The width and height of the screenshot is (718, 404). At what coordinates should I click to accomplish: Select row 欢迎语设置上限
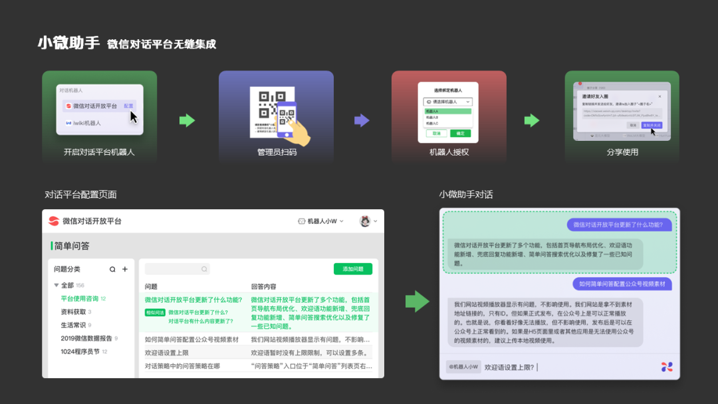click(259, 353)
